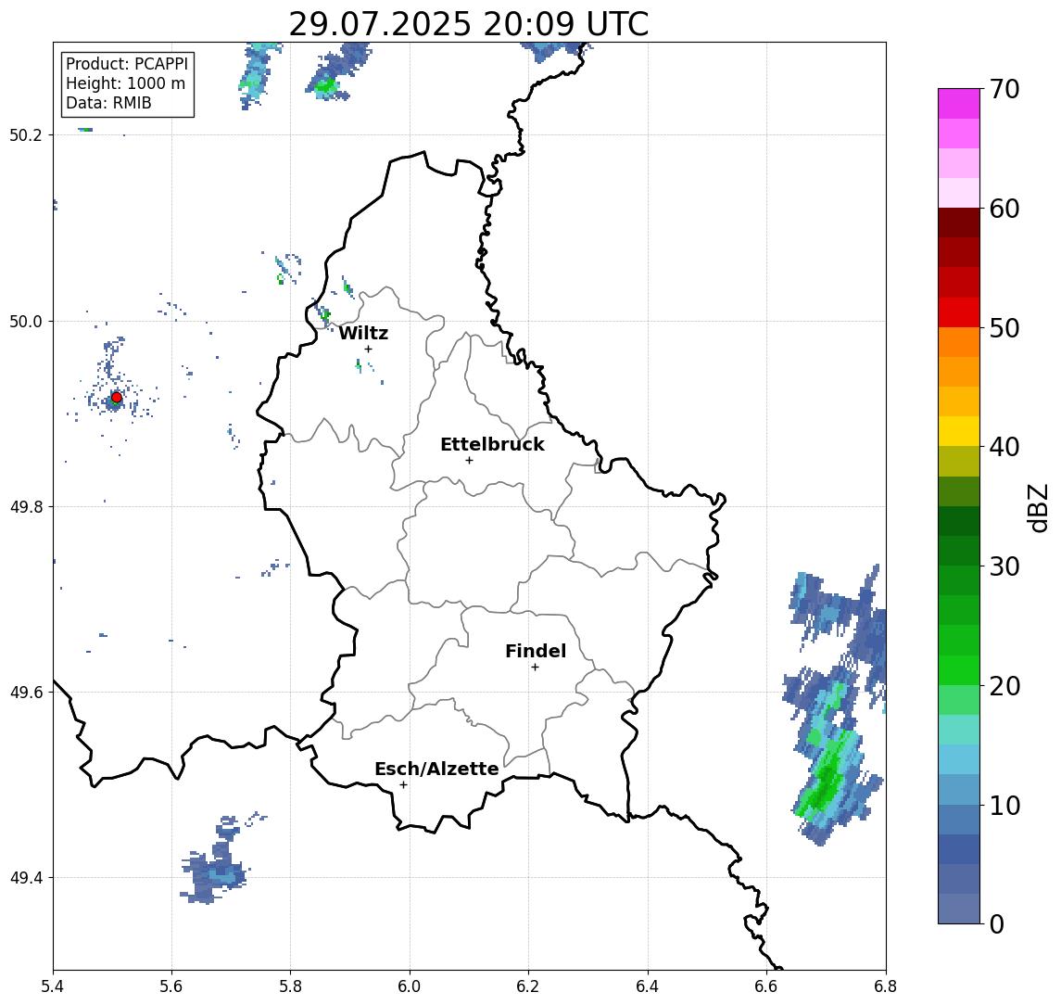This screenshot has width=1061, height=1005.
Task: Click the latitude label 49.8
Action: coord(26,506)
